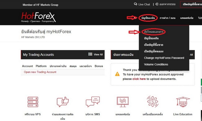Click the Live Education graduation cap icon
The width and height of the screenshot is (202, 121).
183,102
